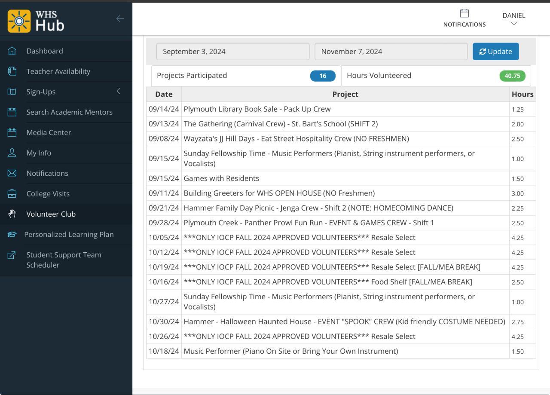Click the Notifications envelope icon in sidebar
550x395 pixels.
point(12,173)
